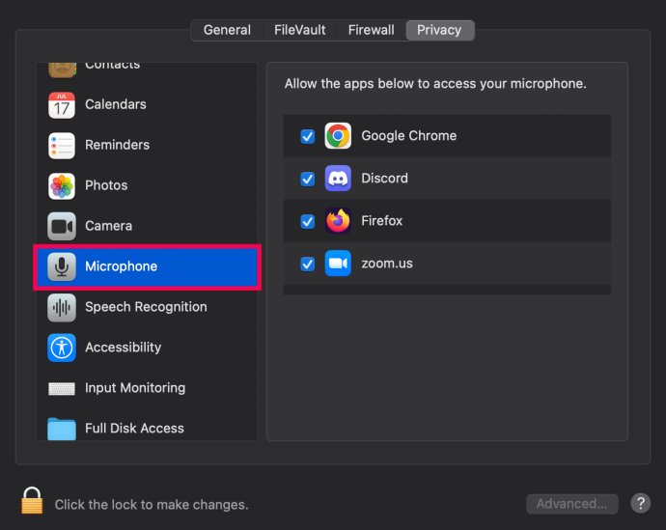Click the Google Chrome app name
The width and height of the screenshot is (666, 530).
tap(408, 136)
